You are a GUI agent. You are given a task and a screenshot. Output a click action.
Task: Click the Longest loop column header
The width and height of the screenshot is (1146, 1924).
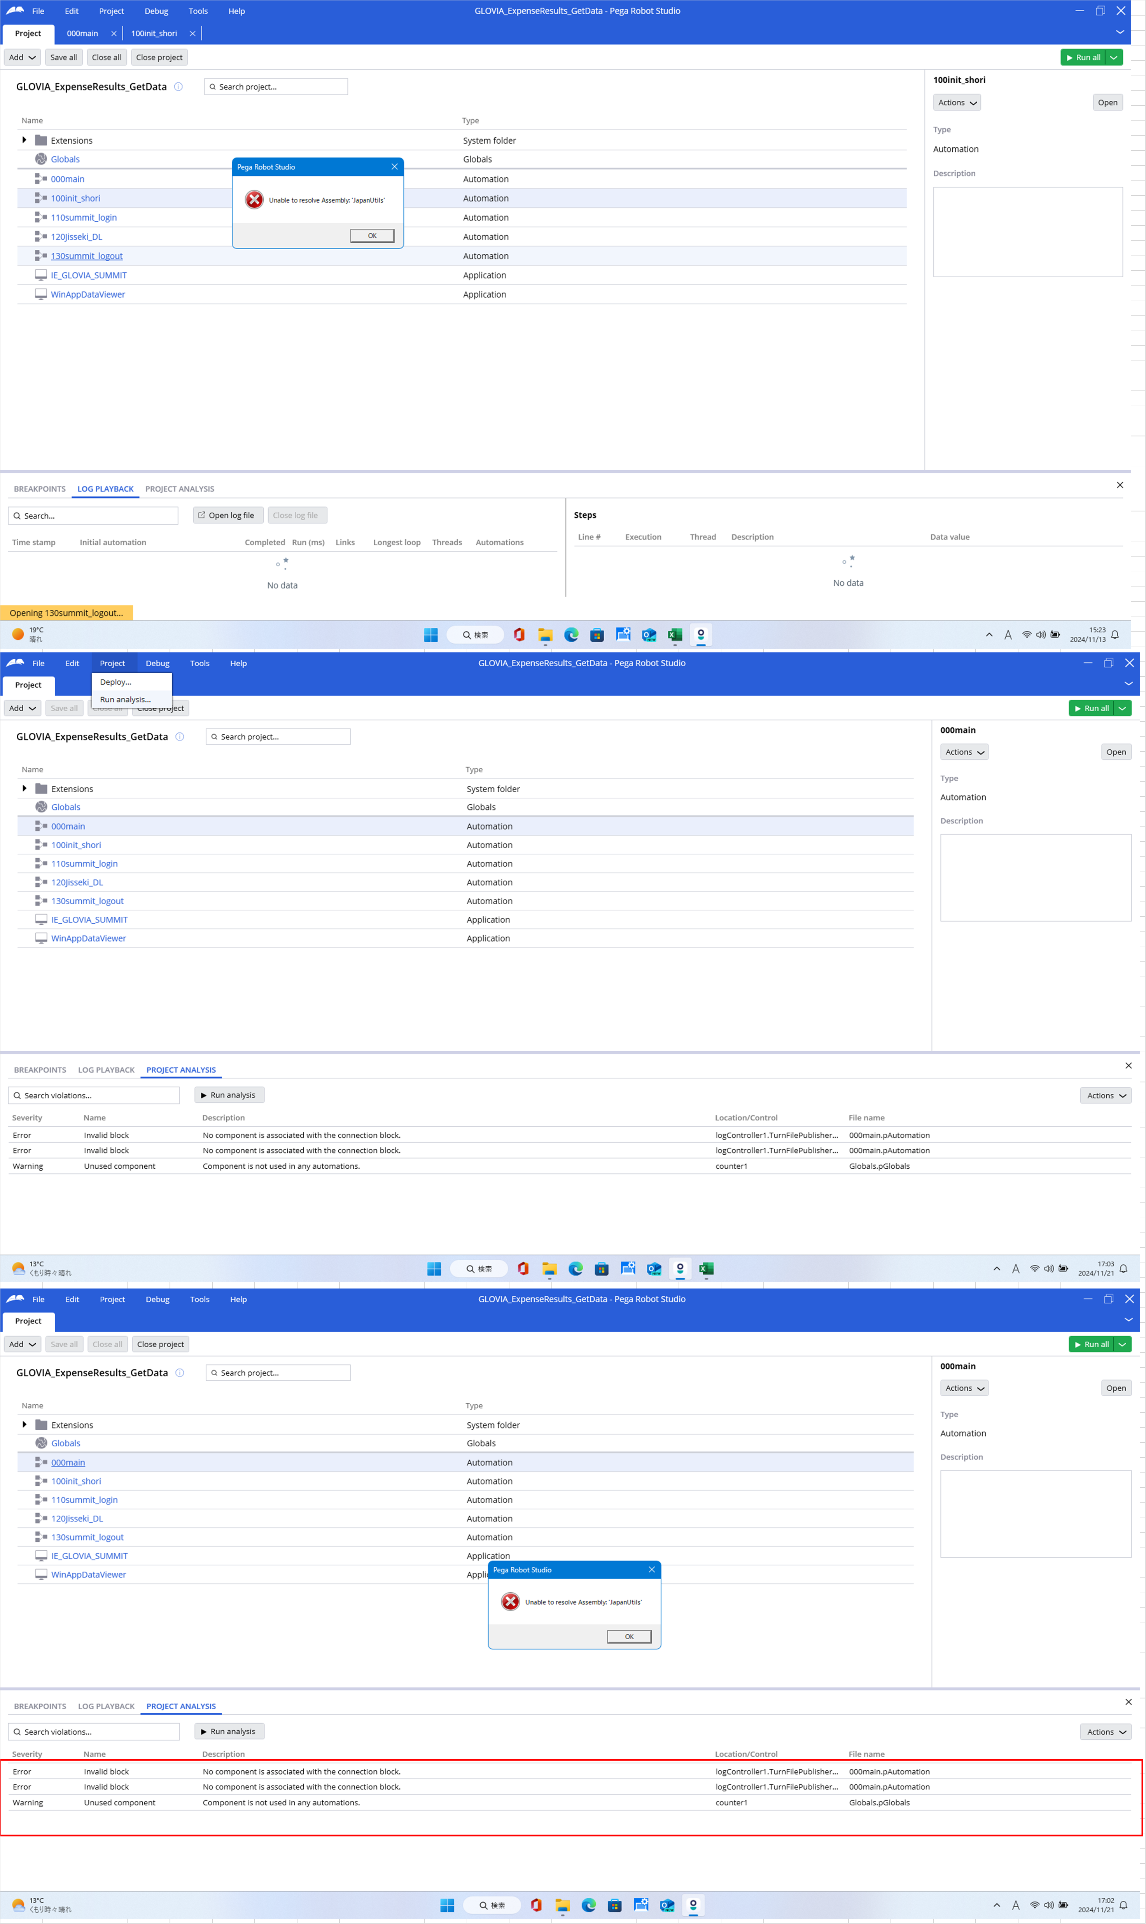tap(397, 542)
